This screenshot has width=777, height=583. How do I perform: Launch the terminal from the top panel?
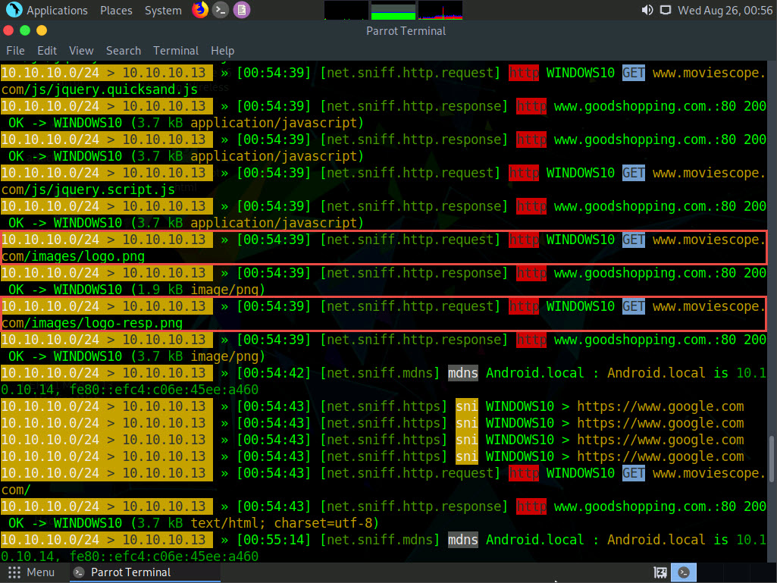[x=221, y=10]
